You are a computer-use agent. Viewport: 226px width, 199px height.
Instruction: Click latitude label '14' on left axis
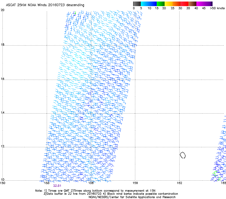coord(2,113)
